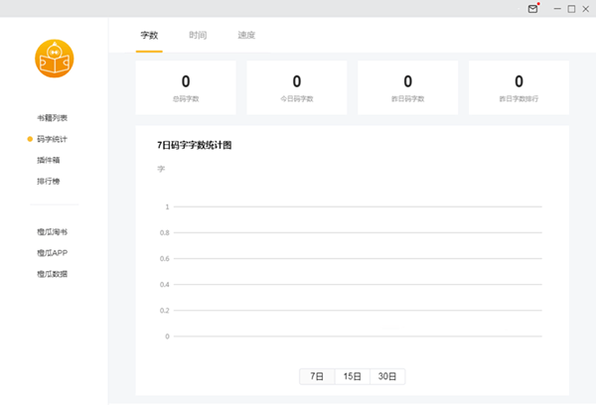The image size is (596, 405).
Task: Close the window with the X button
Action: pos(586,9)
